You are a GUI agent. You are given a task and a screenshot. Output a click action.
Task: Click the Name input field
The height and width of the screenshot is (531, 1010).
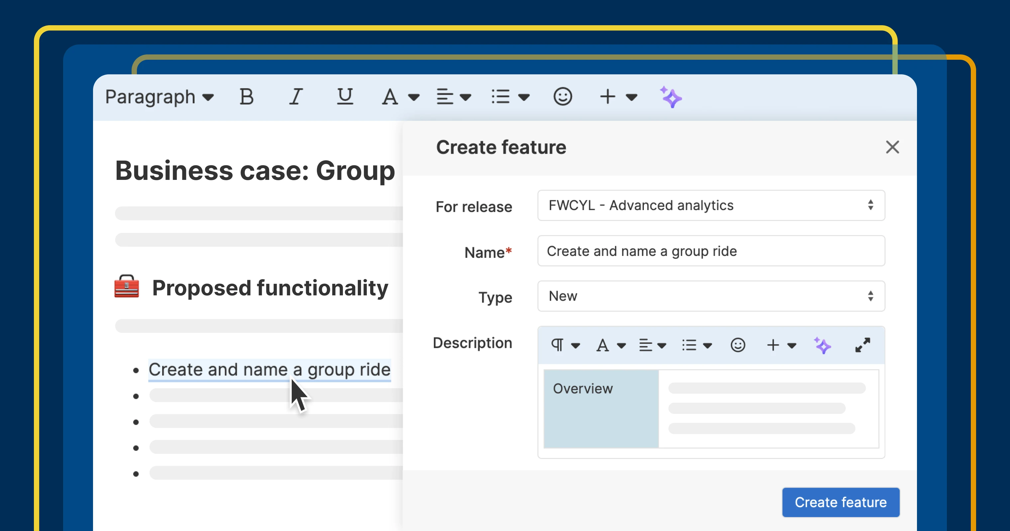[x=711, y=251]
